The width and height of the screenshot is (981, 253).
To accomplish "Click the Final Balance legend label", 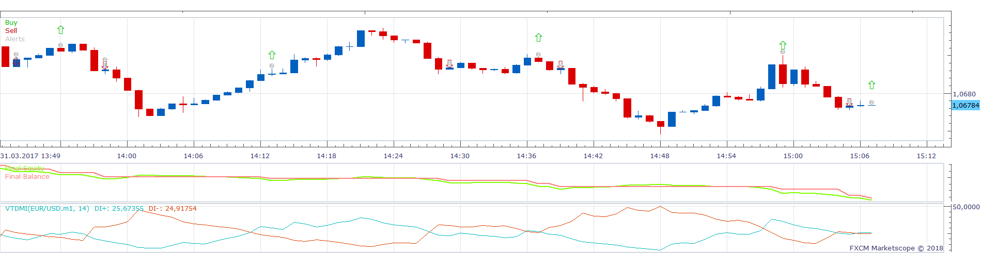I will coord(27,177).
